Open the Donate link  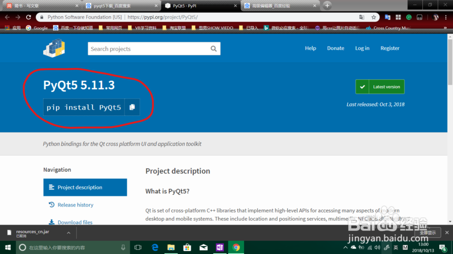tap(335, 48)
